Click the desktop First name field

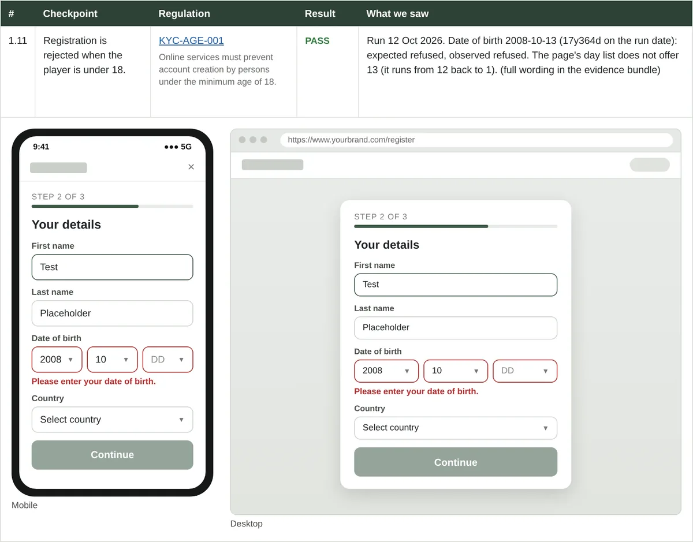[x=456, y=285]
